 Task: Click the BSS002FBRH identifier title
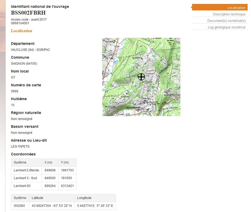[x=28, y=13]
